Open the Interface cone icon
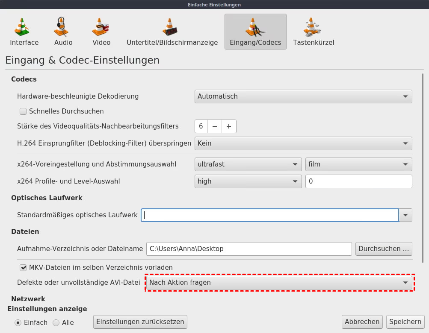 coord(22,27)
